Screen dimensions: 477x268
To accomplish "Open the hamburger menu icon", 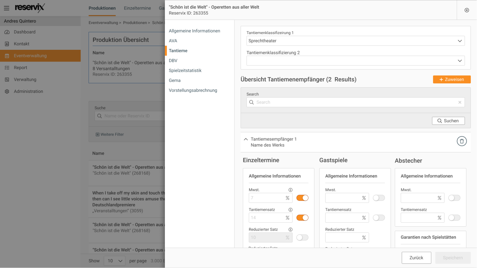I will tap(6, 8).
